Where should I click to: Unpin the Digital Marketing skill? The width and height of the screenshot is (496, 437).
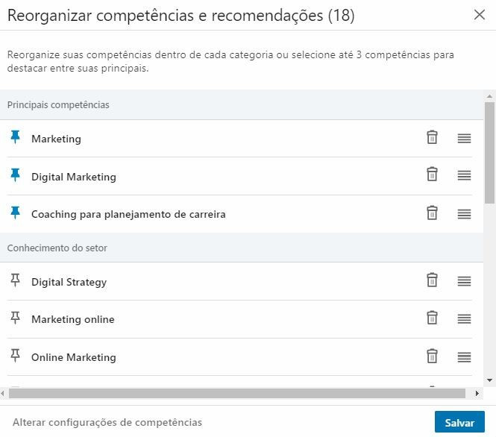[15, 175]
